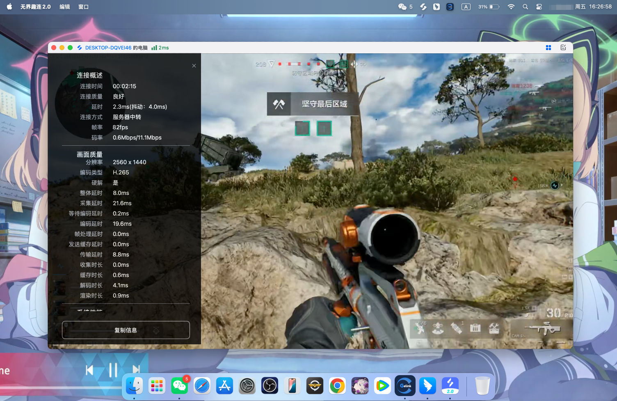The width and height of the screenshot is (617, 401).
Task: Open WeChat from the Dock
Action: pos(180,386)
